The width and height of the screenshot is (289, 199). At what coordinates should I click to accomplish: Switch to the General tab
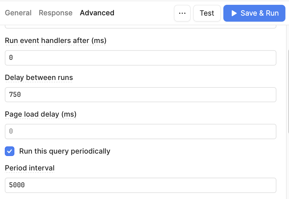point(18,13)
